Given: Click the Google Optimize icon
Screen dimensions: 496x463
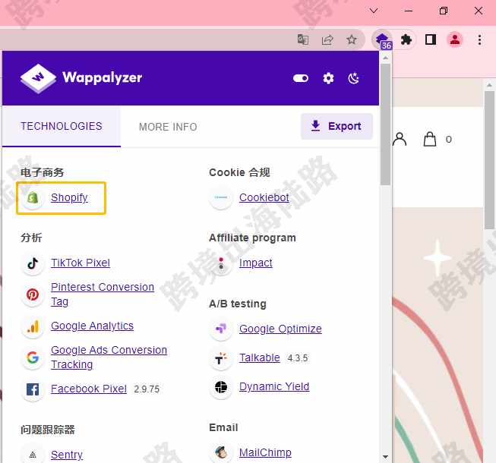Looking at the screenshot, I should [221, 329].
